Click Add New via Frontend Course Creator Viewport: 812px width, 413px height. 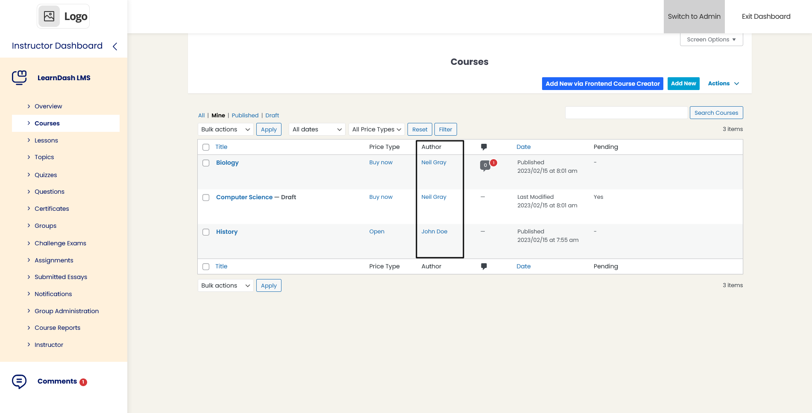coord(603,84)
